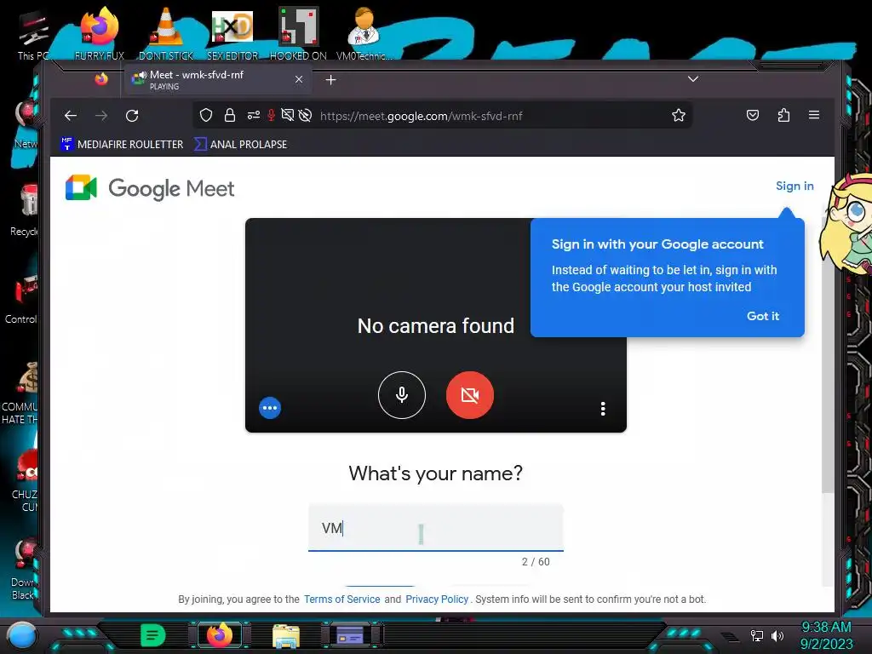
Task: Open the SEX EDITOR HxD desktop icon
Action: tap(232, 33)
